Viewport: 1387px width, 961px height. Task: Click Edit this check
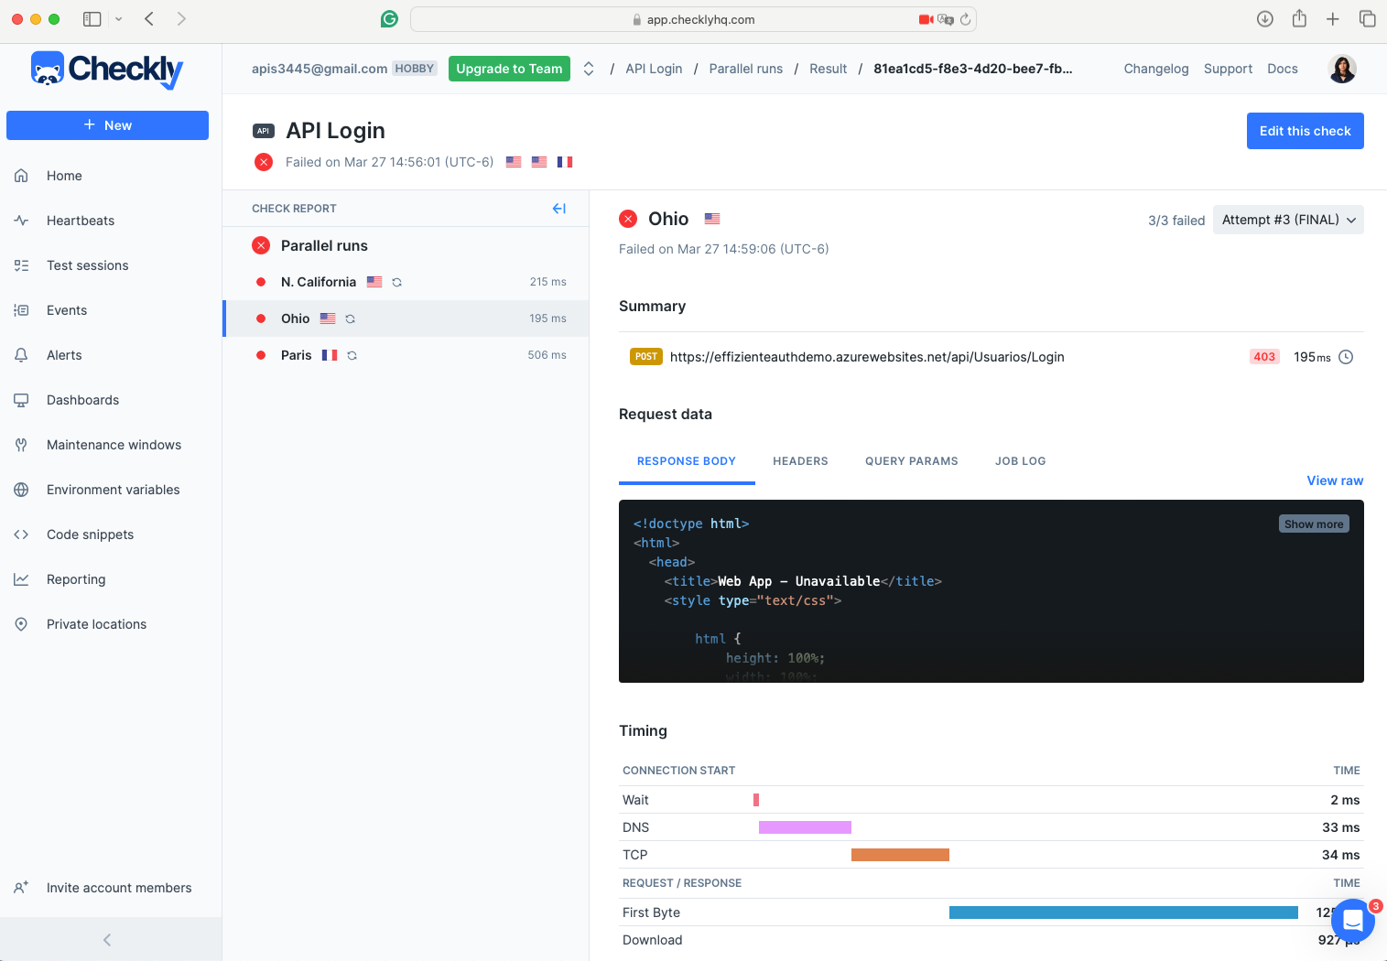pos(1306,131)
